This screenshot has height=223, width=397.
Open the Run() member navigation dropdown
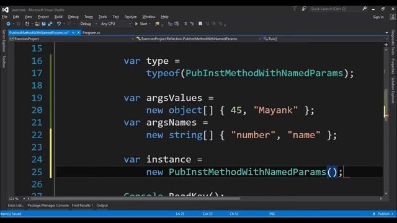325,39
